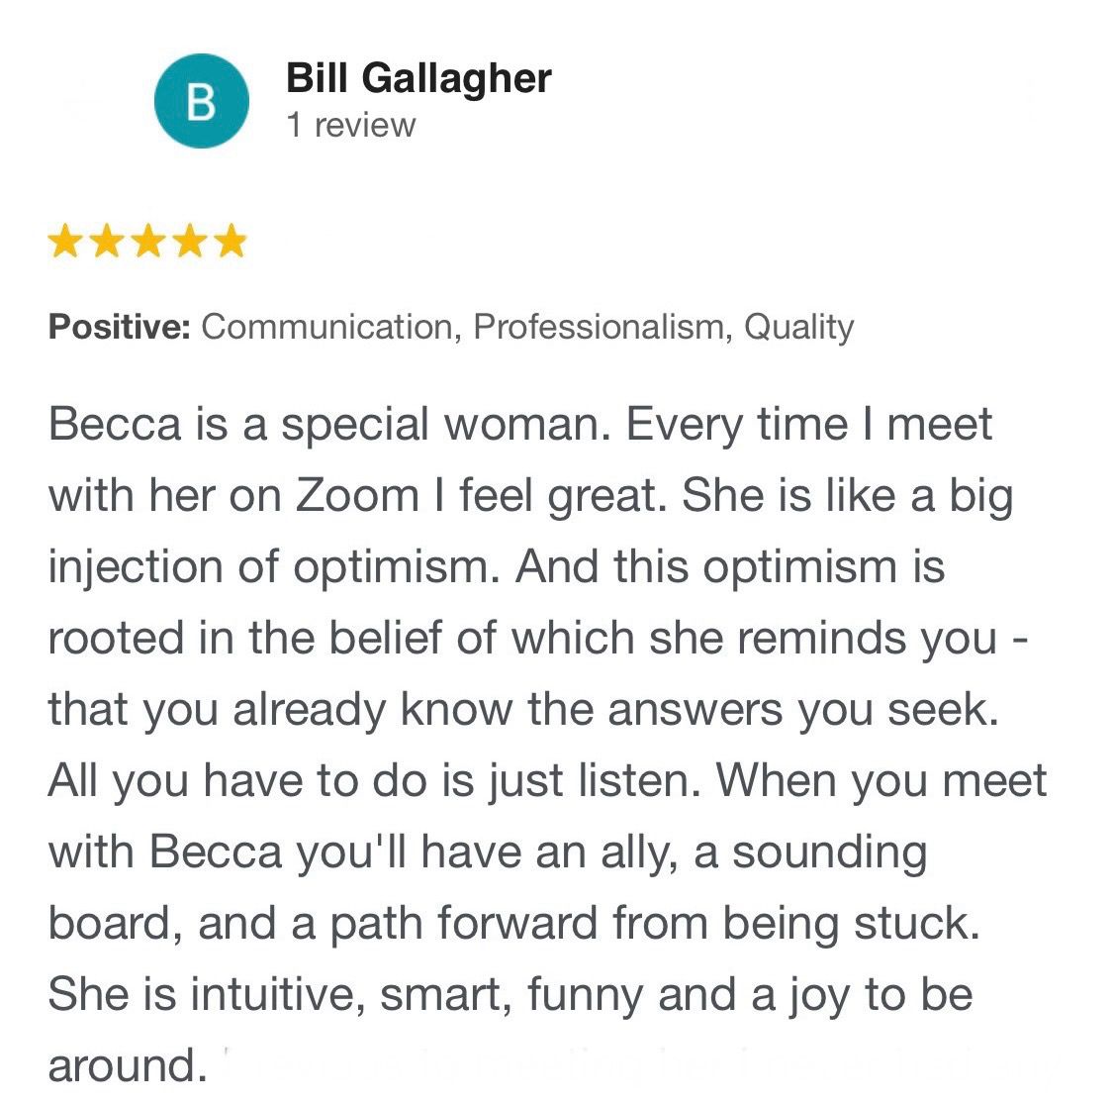Viewport: 1113px width, 1104px height.
Task: Click the bold "Positive:" label
Action: pos(120,328)
